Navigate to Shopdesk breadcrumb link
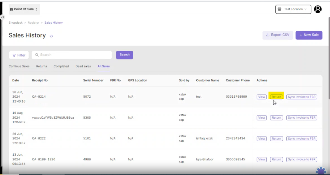Viewport: 330px width, 175px height. click(x=15, y=23)
